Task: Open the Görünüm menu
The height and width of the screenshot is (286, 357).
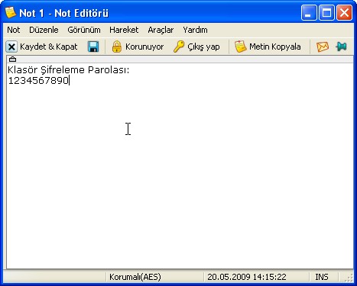Action: 84,30
